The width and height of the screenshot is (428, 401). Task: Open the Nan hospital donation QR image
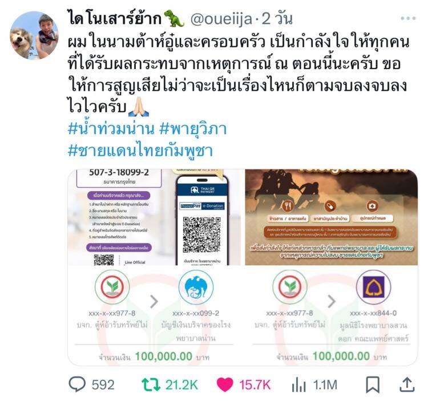[155, 217]
